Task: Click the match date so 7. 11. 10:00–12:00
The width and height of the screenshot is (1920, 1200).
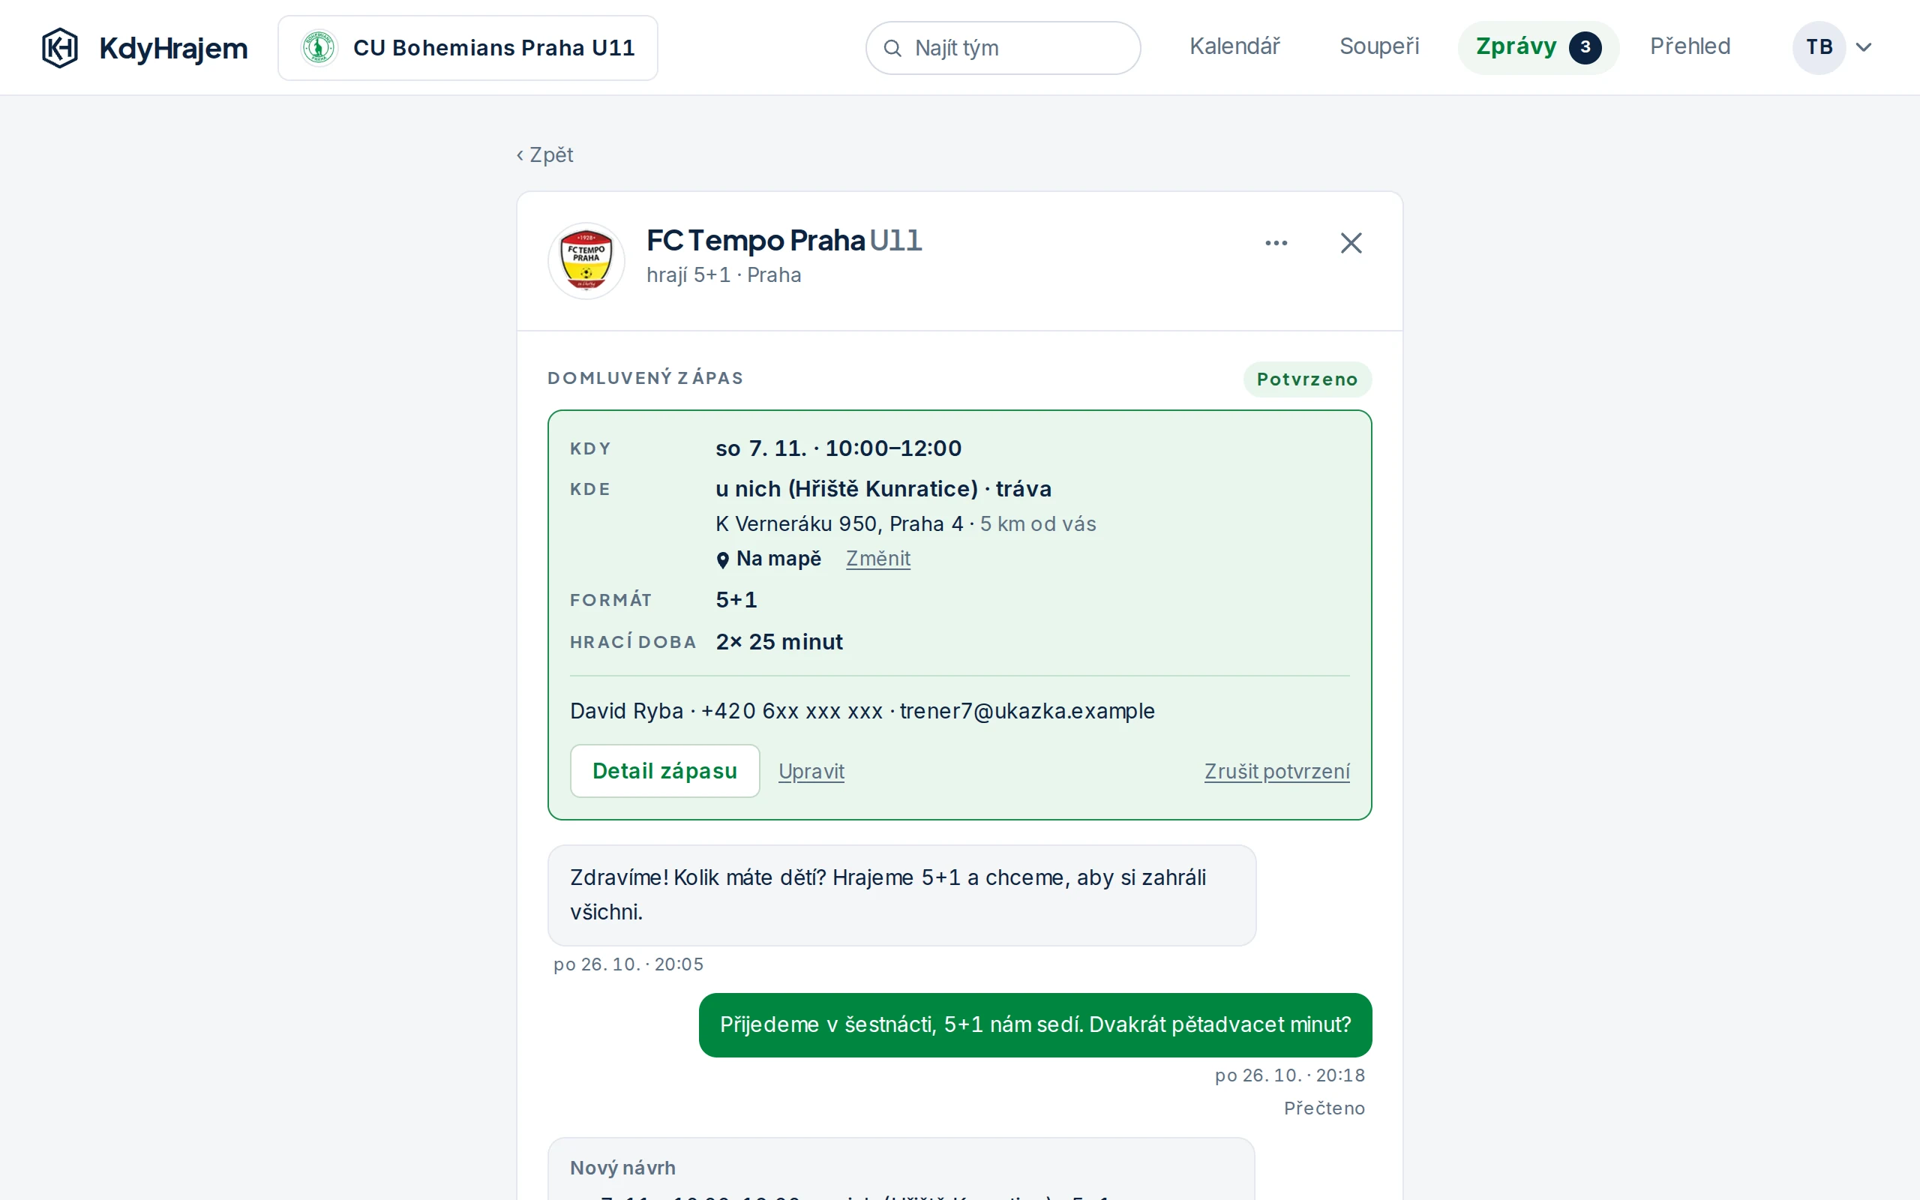Action: [838, 448]
